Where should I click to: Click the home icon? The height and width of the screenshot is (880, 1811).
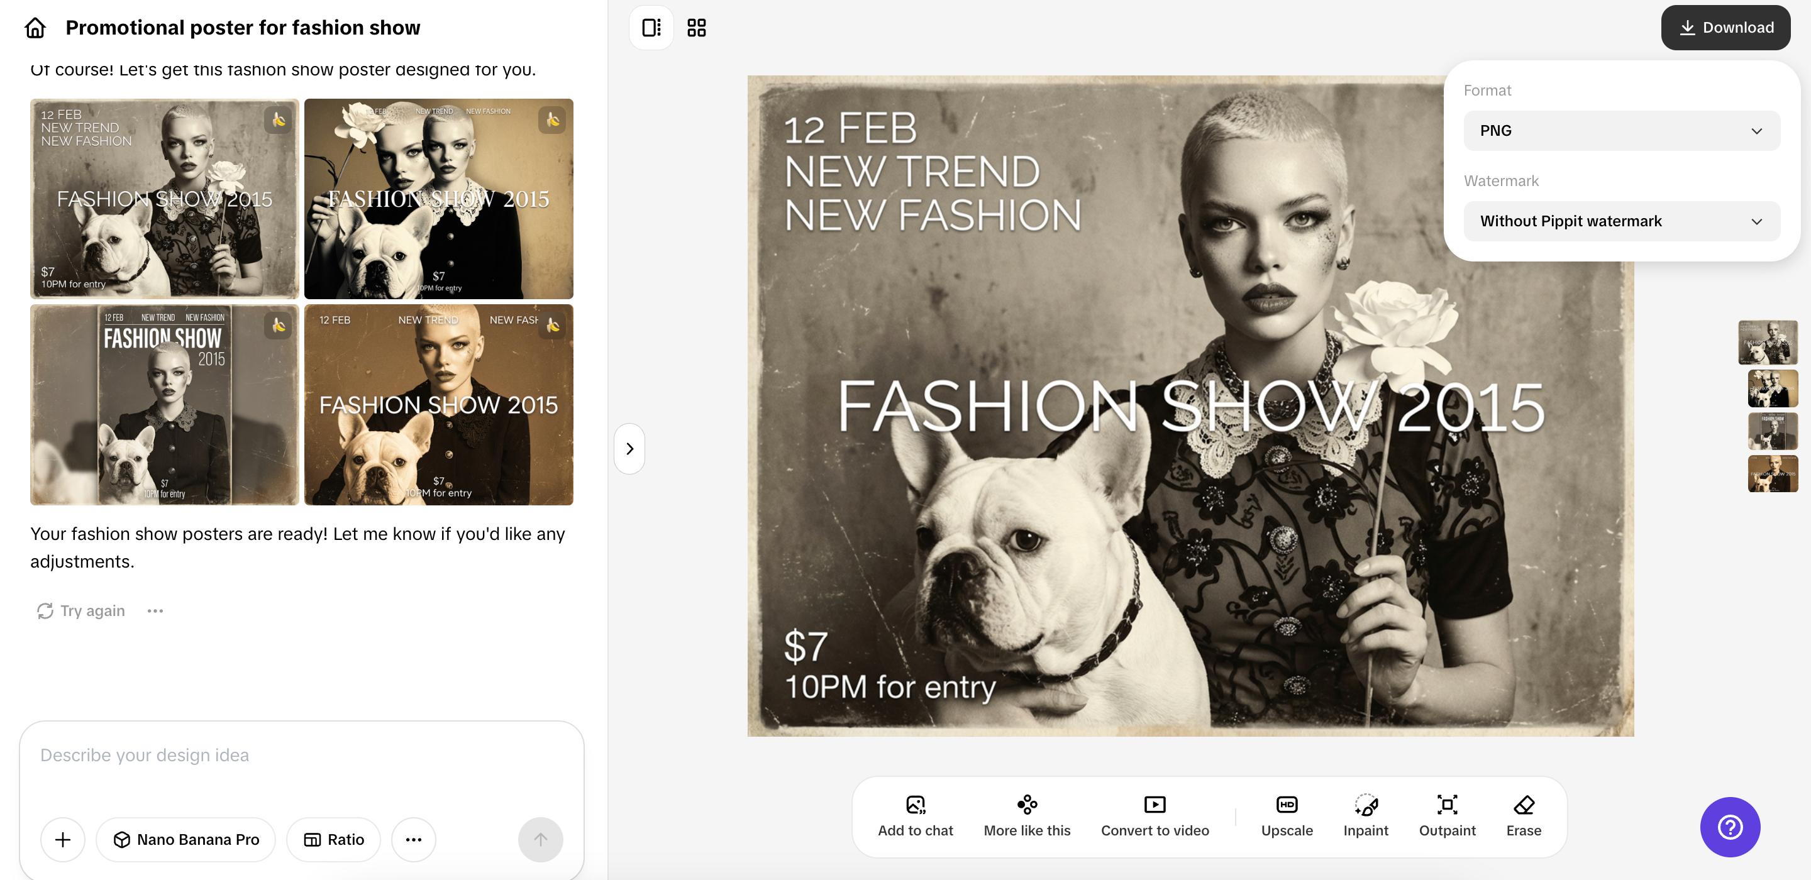pos(35,28)
